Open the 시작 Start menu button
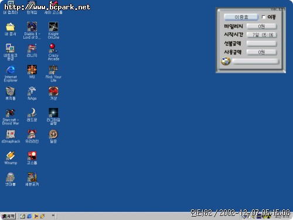The width and height of the screenshot is (293, 220). [x=8, y=216]
